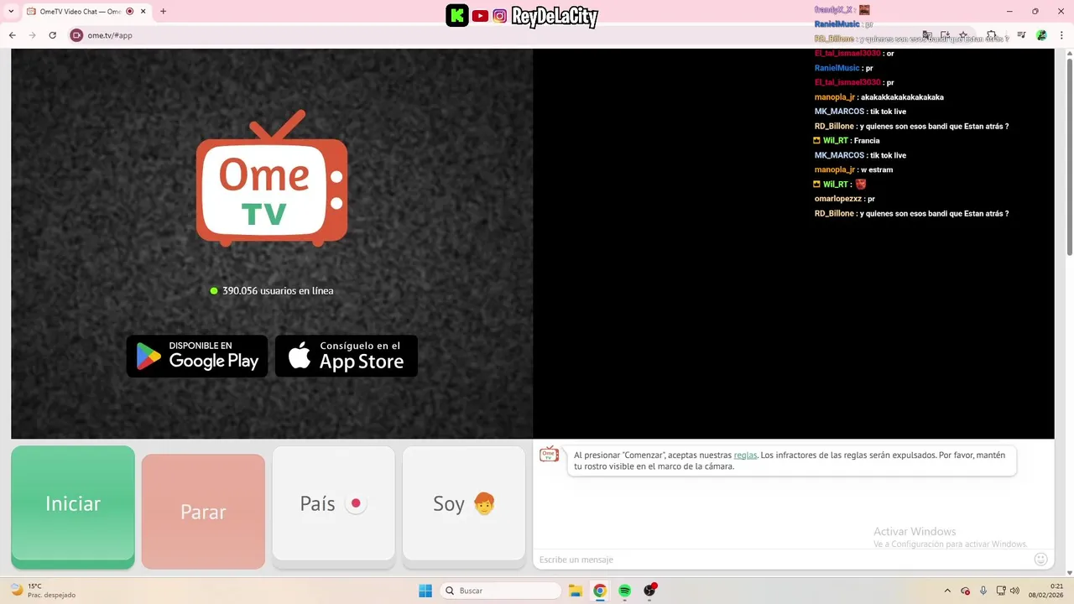This screenshot has height=604, width=1074.
Task: Click the Kick logo in stream overlay
Action: coord(457,15)
